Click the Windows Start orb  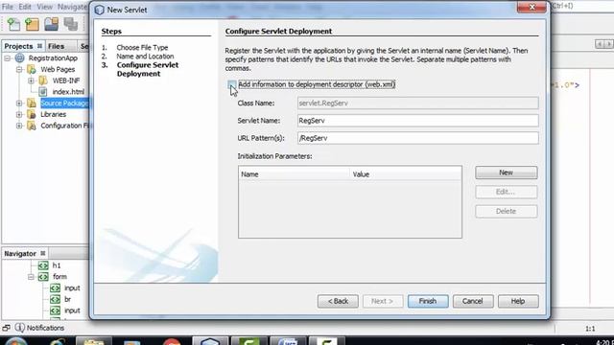tap(15, 341)
